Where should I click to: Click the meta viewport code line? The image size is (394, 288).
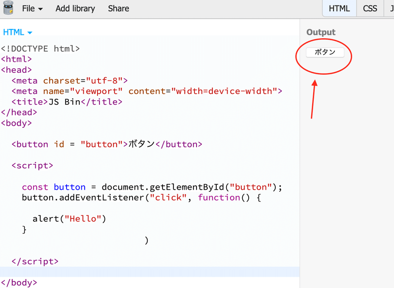[147, 91]
